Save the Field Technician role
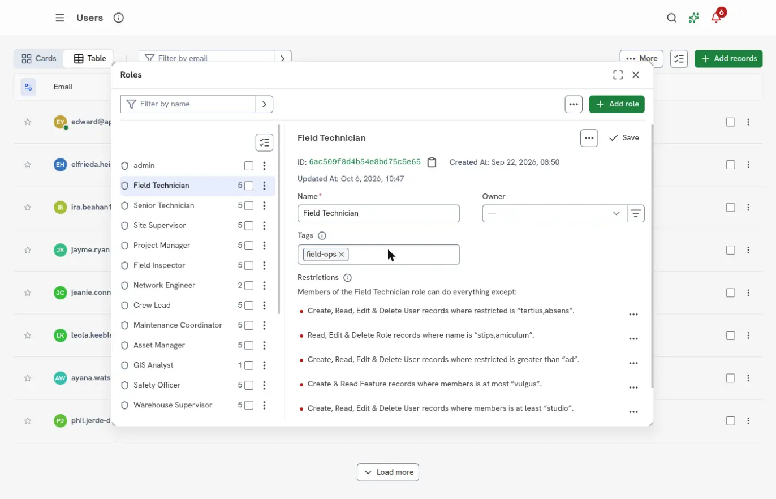The height and width of the screenshot is (499, 776). [624, 138]
